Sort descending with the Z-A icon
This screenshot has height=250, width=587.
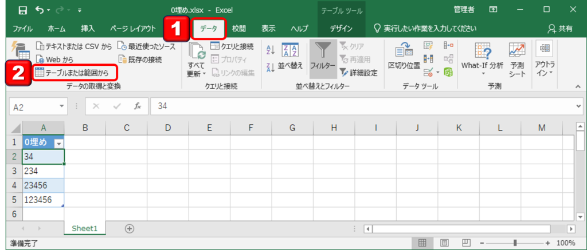[271, 68]
